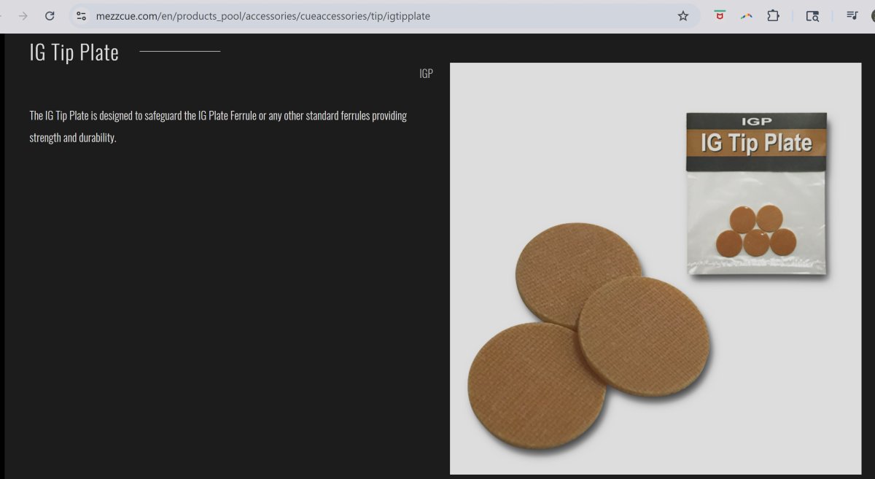Click the colorful arc extension icon
This screenshot has width=875, height=479.
(x=746, y=15)
